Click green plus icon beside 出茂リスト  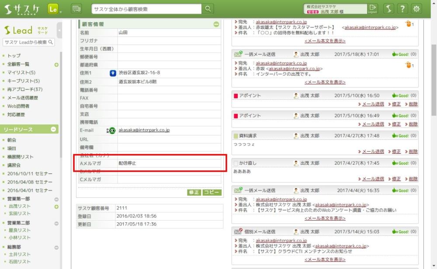(56, 206)
